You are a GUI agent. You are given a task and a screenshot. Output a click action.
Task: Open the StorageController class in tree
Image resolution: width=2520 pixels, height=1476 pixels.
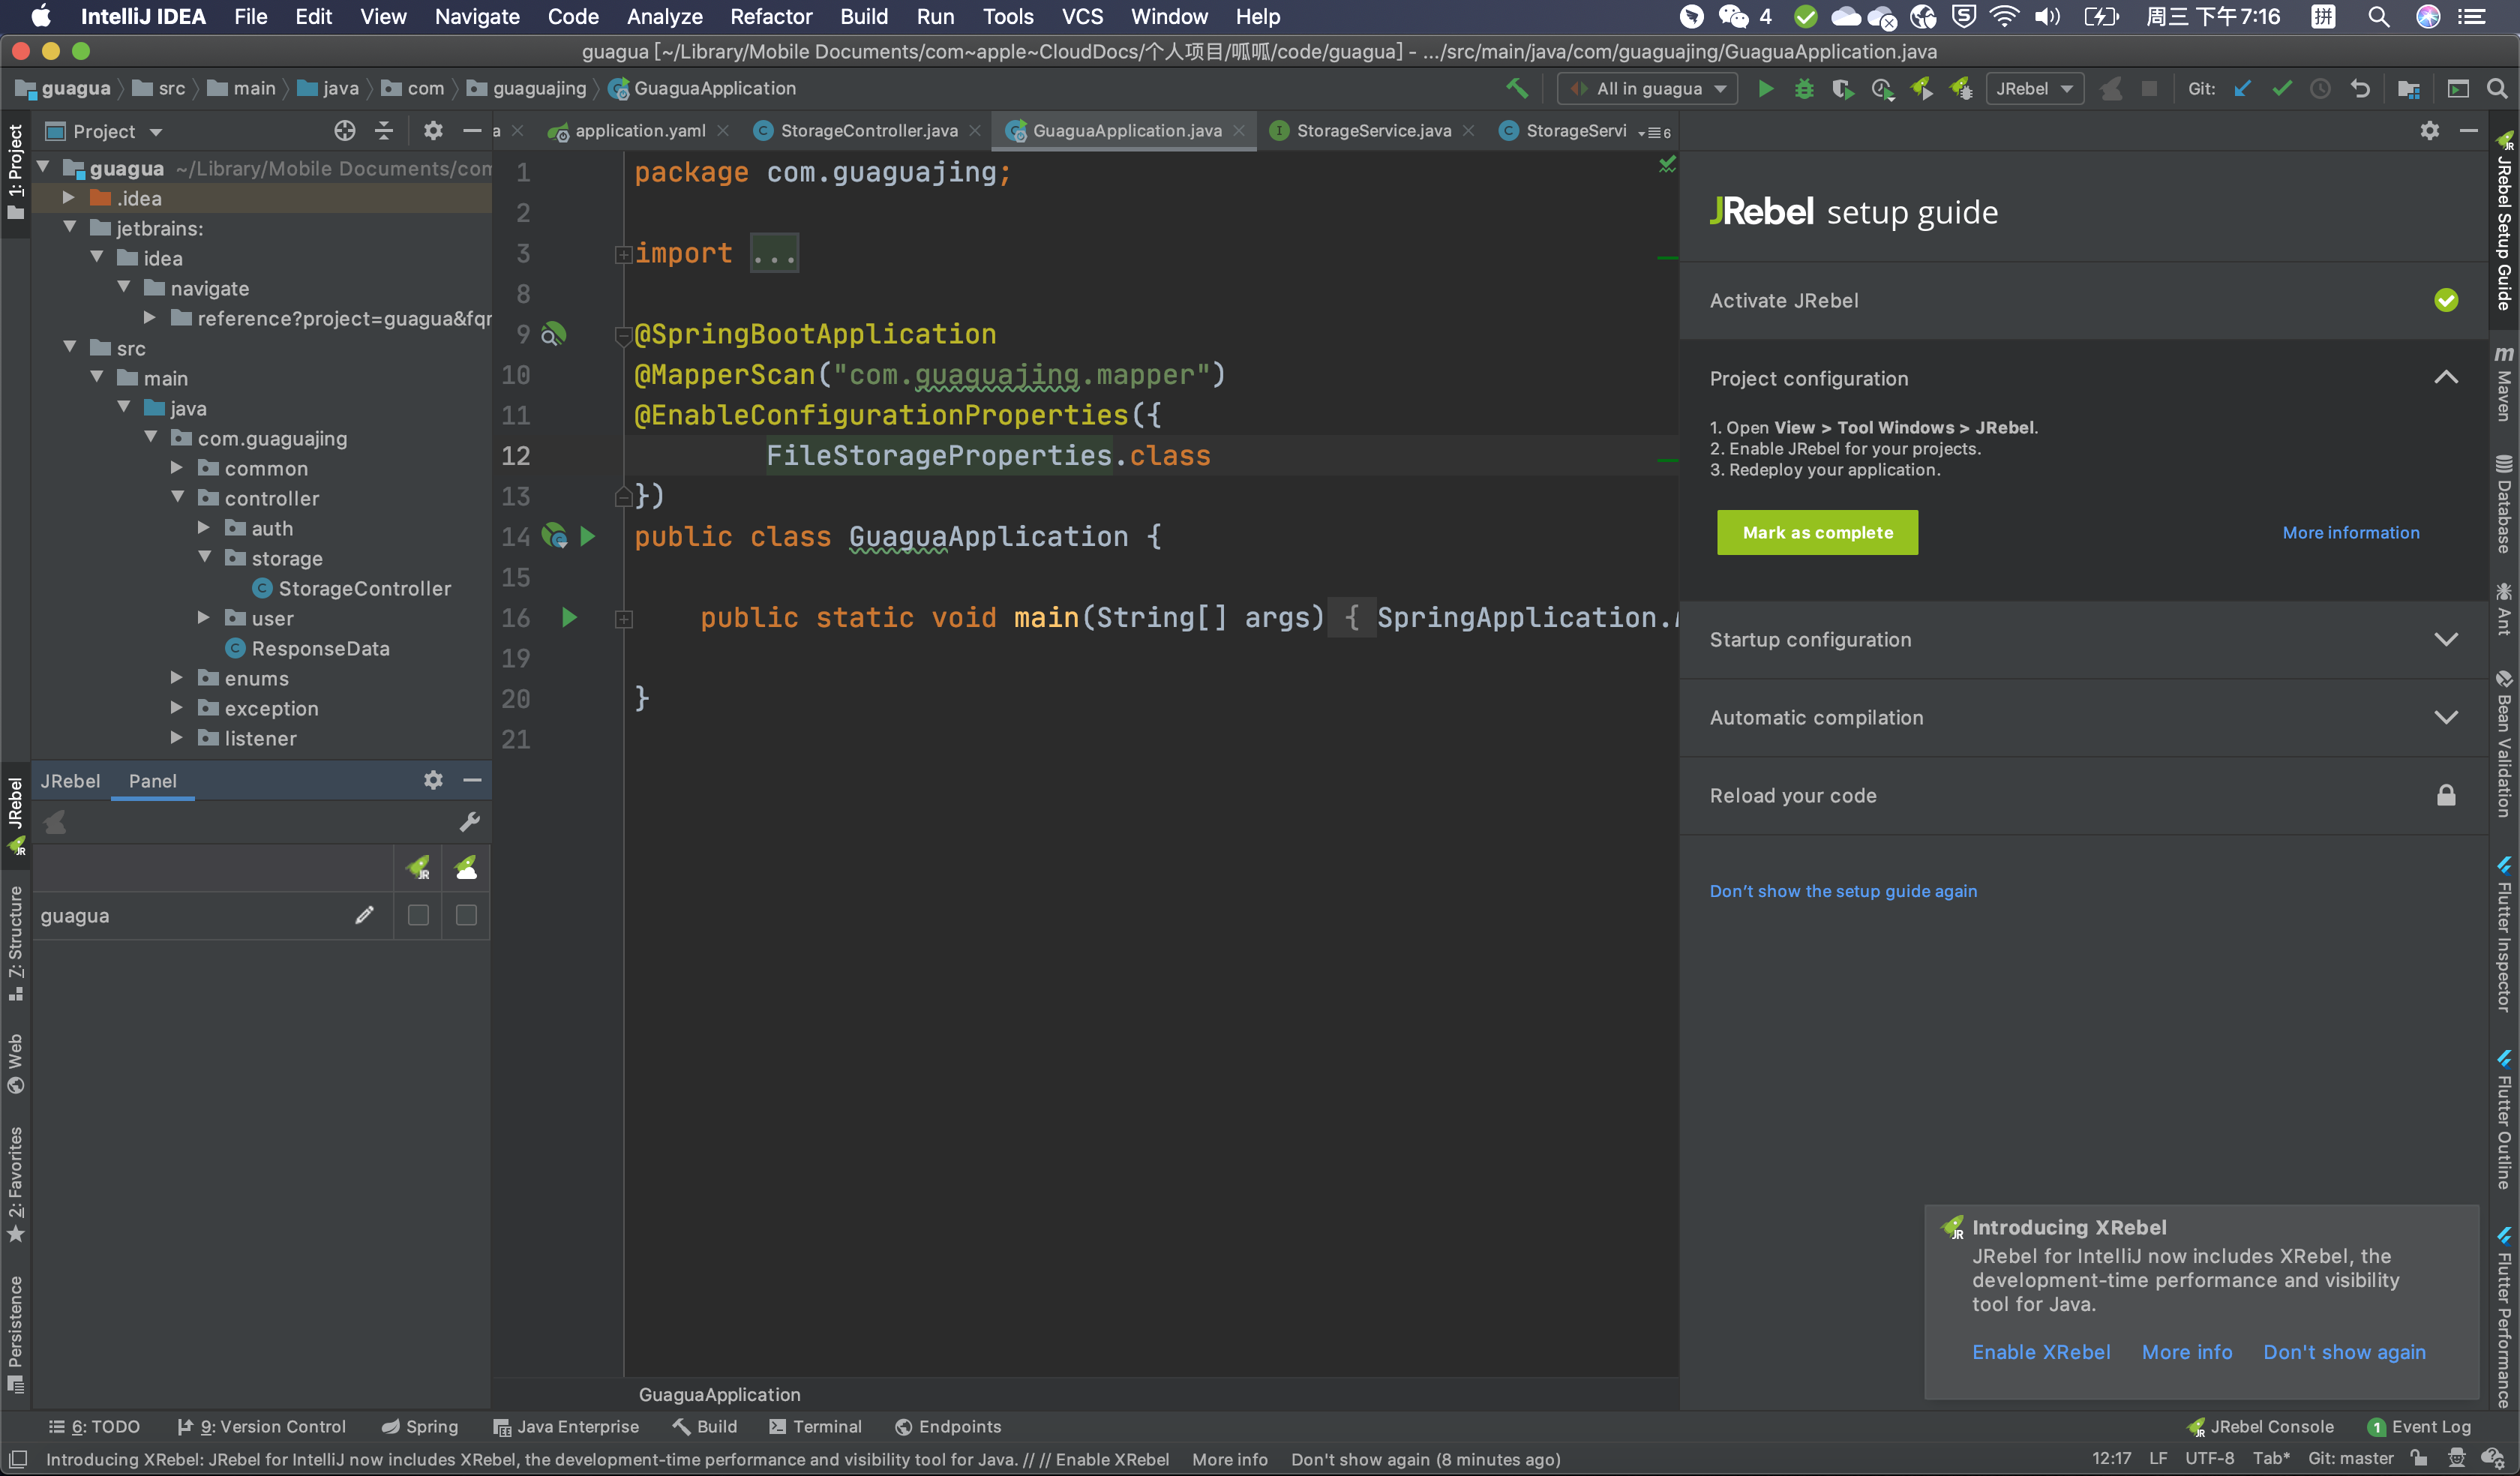[364, 588]
